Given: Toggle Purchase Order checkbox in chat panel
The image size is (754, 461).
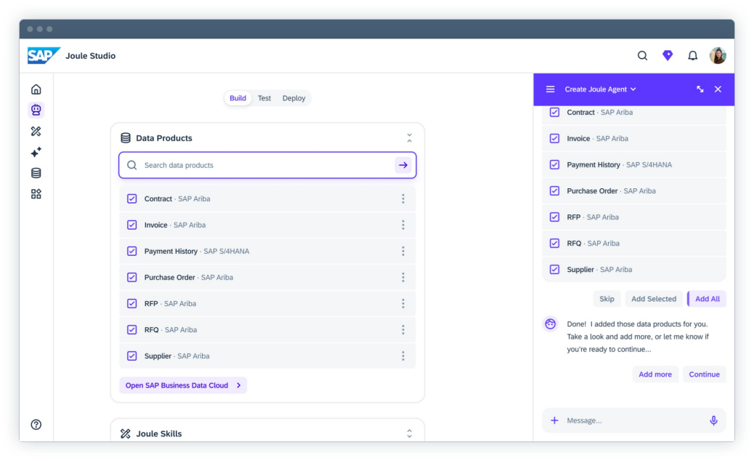Looking at the screenshot, I should pos(554,191).
